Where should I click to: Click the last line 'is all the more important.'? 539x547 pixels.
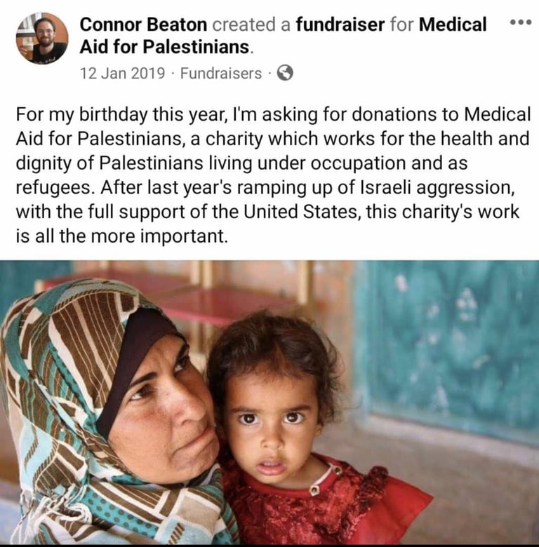[x=122, y=235]
